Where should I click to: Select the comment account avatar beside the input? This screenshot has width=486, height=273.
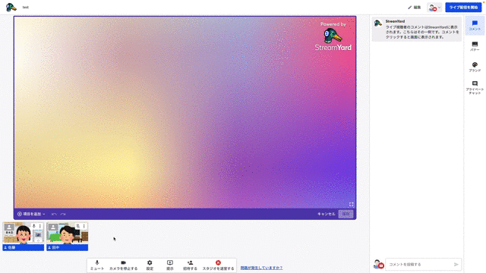[x=378, y=265]
